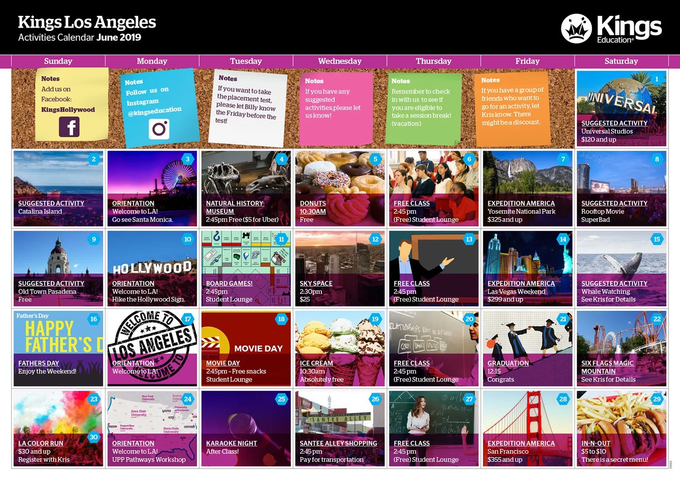Click the orange group discount note
This screenshot has height=480, width=680.
512,108
